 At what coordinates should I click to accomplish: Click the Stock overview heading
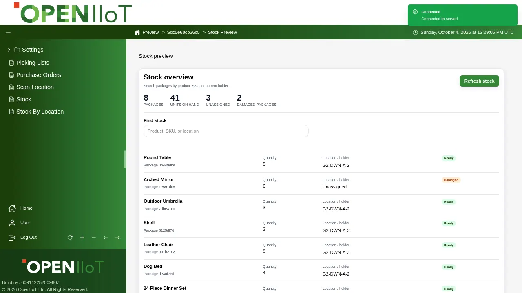[168, 77]
